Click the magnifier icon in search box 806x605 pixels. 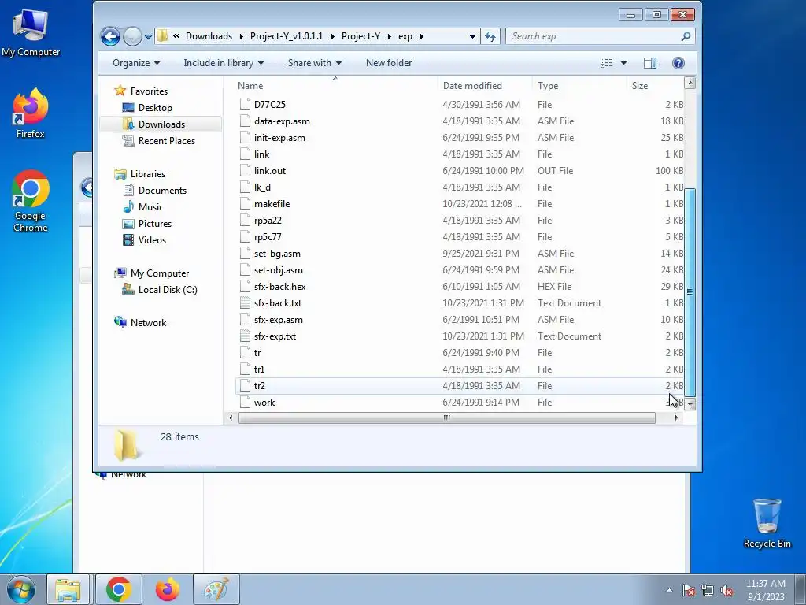(686, 36)
